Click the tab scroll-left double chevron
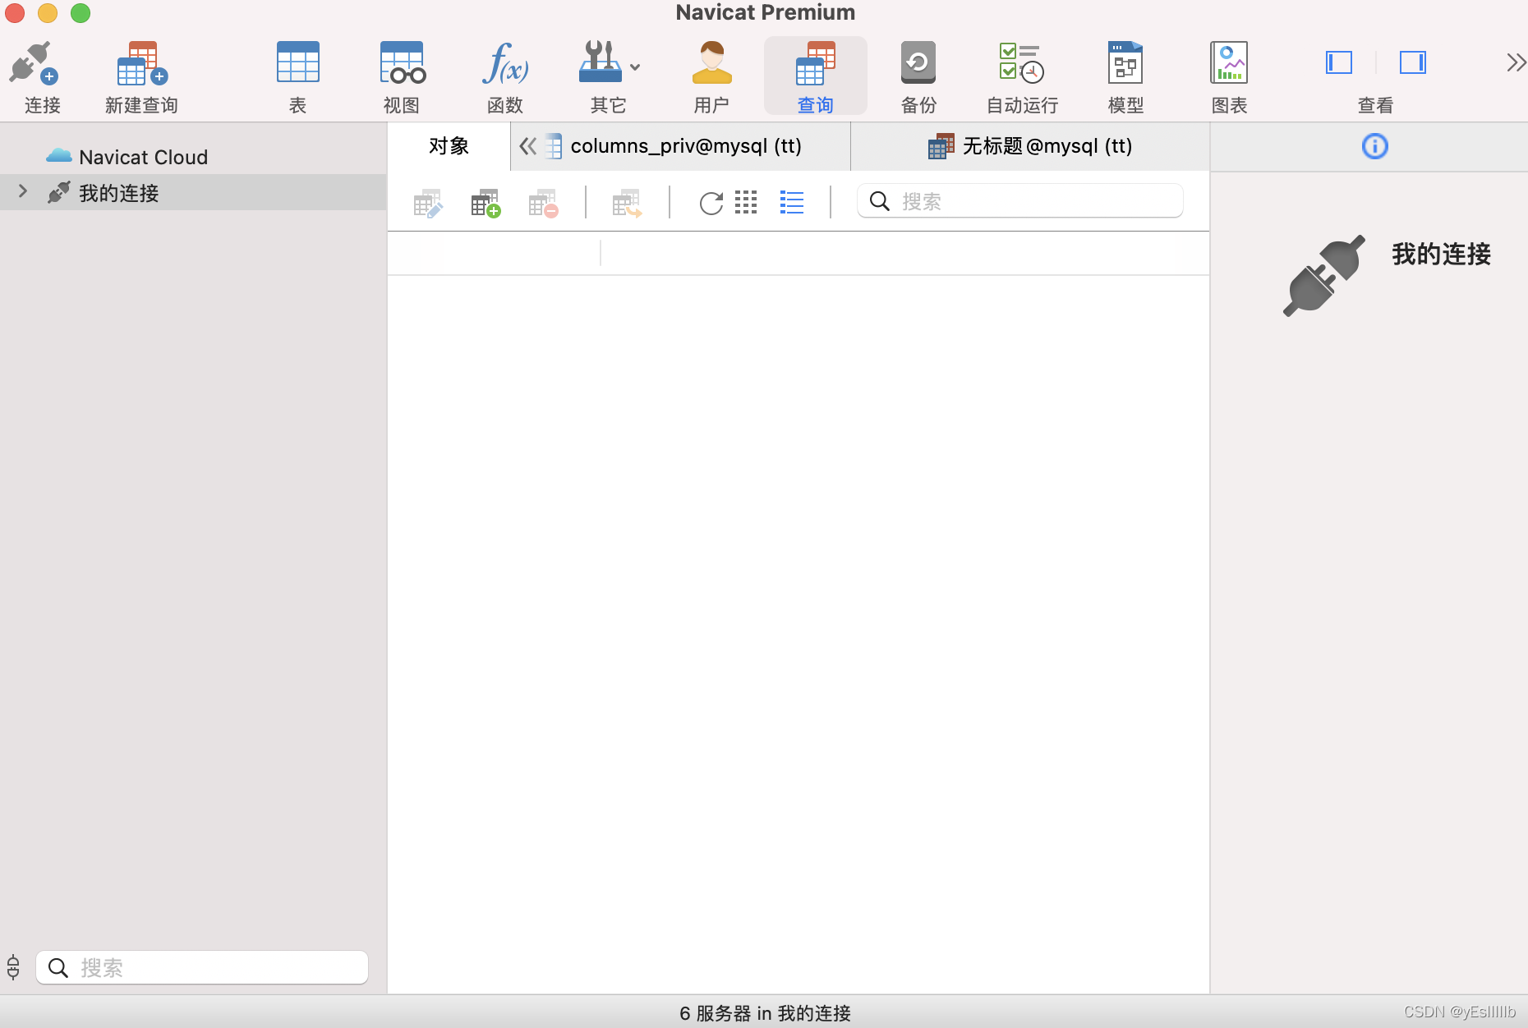The width and height of the screenshot is (1528, 1028). click(x=527, y=146)
